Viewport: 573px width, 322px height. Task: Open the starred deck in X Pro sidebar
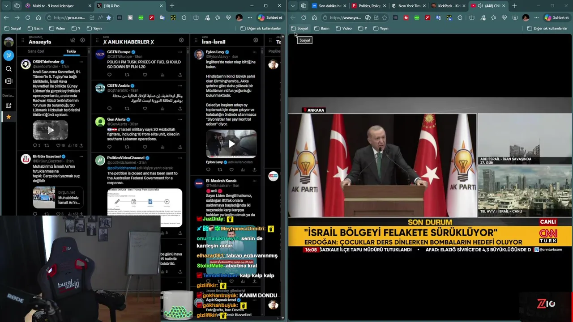tap(9, 117)
